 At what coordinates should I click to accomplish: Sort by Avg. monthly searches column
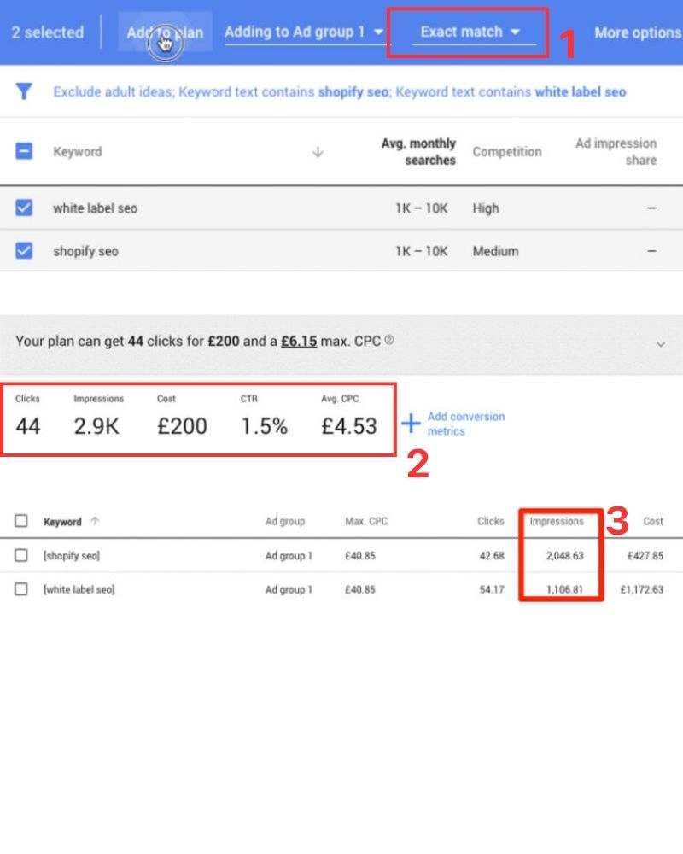[x=418, y=152]
